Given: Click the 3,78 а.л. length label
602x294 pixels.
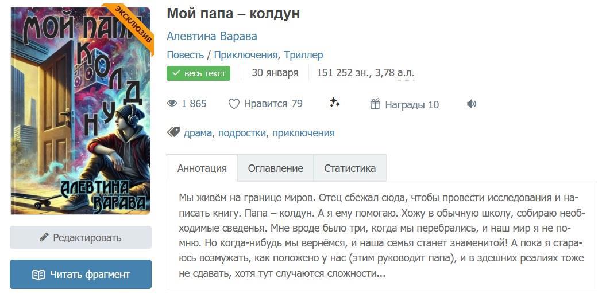Looking at the screenshot, I should point(395,73).
